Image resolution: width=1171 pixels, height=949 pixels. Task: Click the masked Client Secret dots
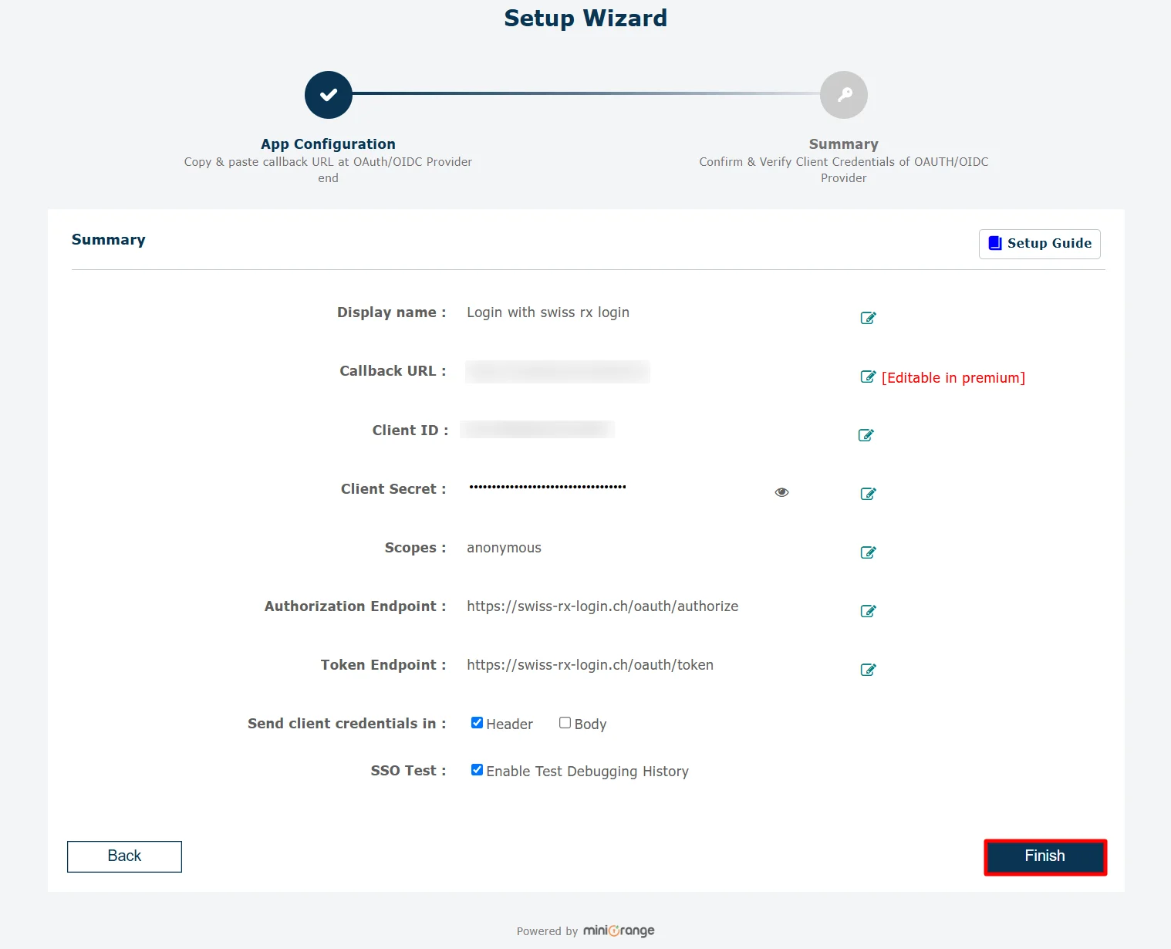548,487
